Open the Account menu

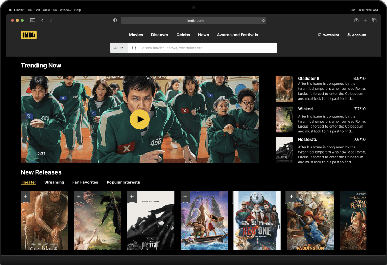[x=357, y=35]
